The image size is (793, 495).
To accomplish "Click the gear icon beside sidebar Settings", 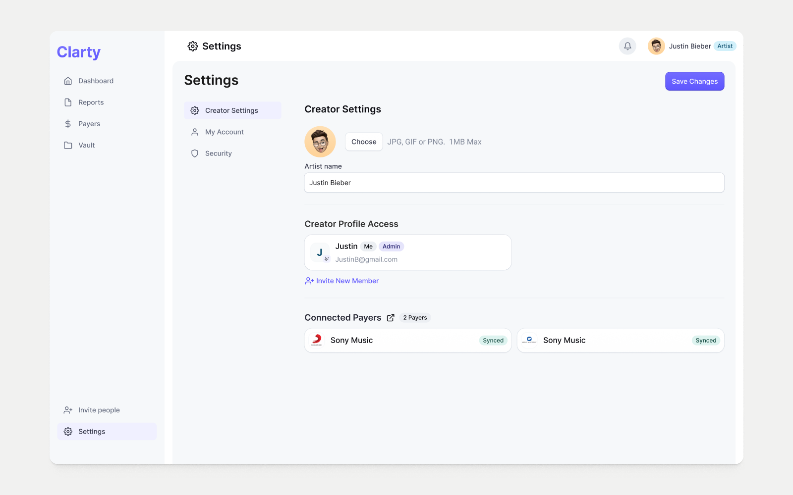I will pyautogui.click(x=68, y=432).
